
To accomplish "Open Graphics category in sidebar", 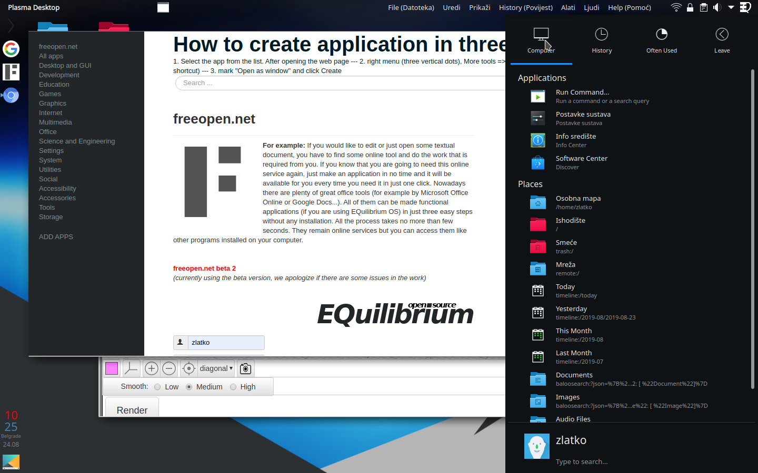I will [53, 104].
